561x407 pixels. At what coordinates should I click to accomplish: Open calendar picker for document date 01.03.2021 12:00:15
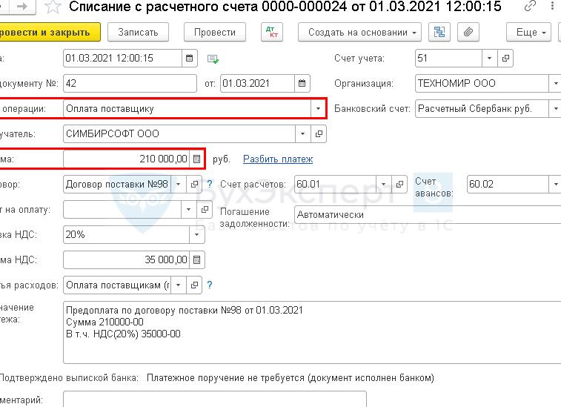pyautogui.click(x=190, y=58)
